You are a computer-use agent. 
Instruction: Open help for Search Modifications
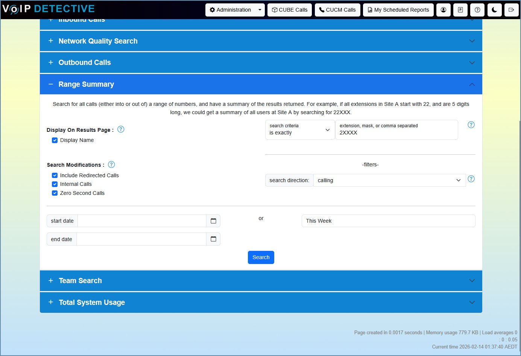point(111,164)
